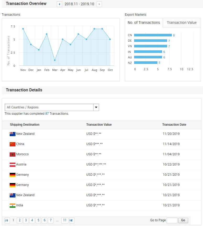Viewport: 203px width, 226px height.
Task: Switch to Transaction Value tab
Action: (182, 23)
